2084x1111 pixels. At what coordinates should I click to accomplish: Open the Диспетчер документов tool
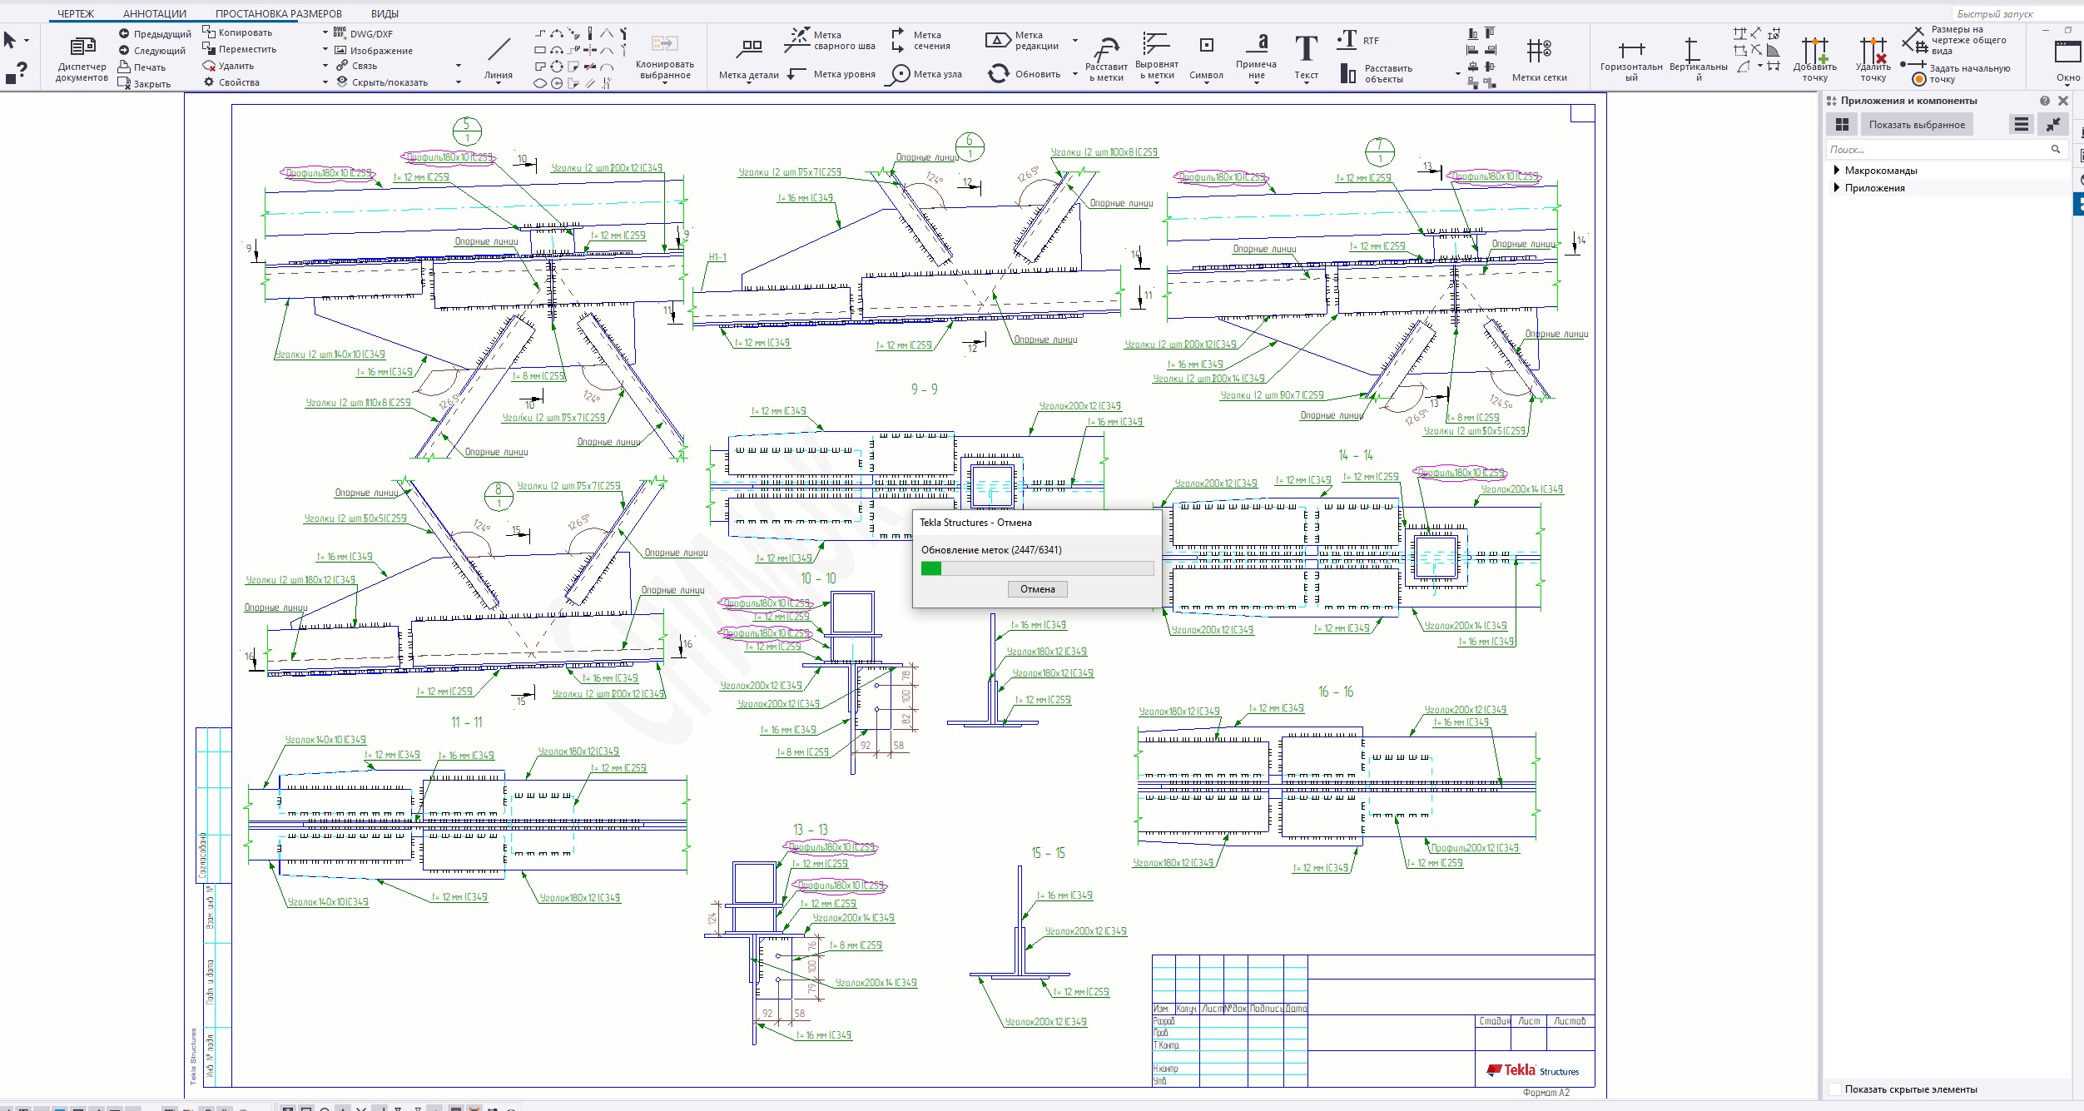pos(82,48)
